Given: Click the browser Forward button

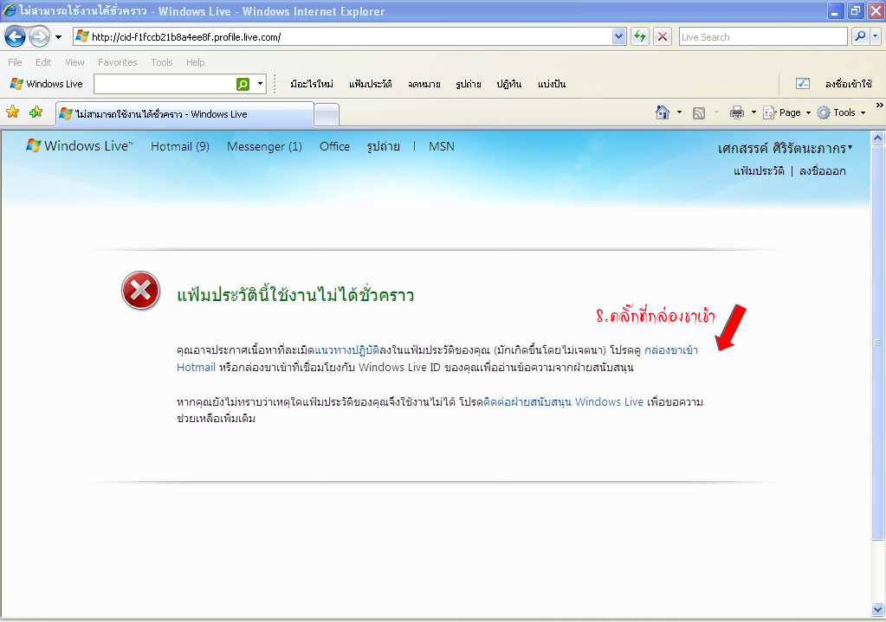Looking at the screenshot, I should (x=39, y=37).
